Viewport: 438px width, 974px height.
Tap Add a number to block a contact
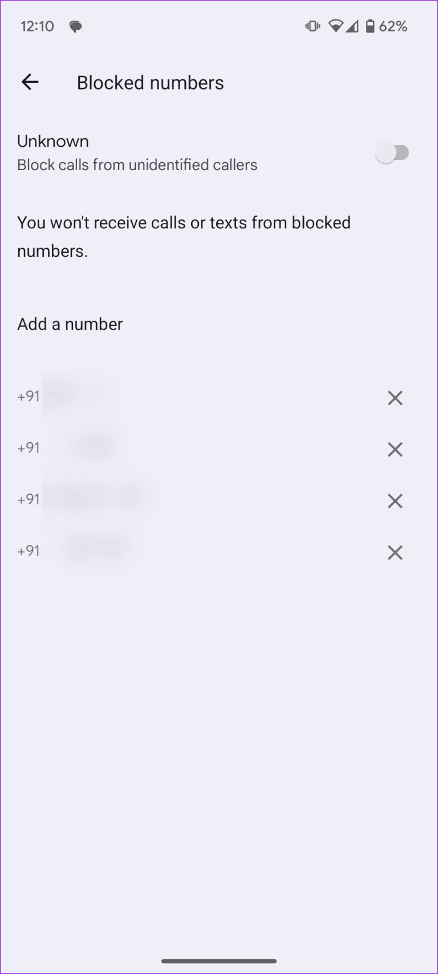70,324
